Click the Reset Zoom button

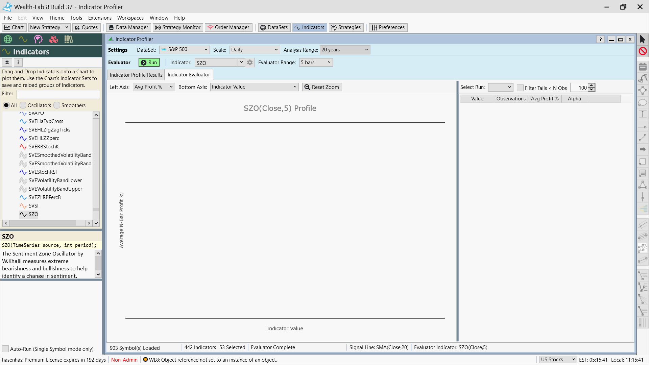(x=321, y=87)
